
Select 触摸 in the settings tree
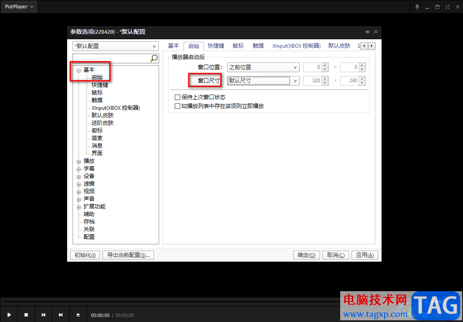click(x=97, y=100)
